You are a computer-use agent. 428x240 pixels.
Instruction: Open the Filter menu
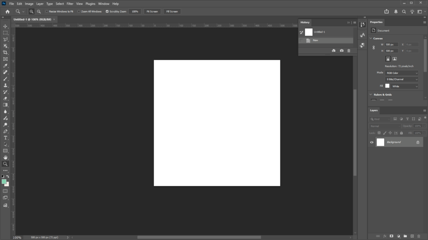[70, 4]
